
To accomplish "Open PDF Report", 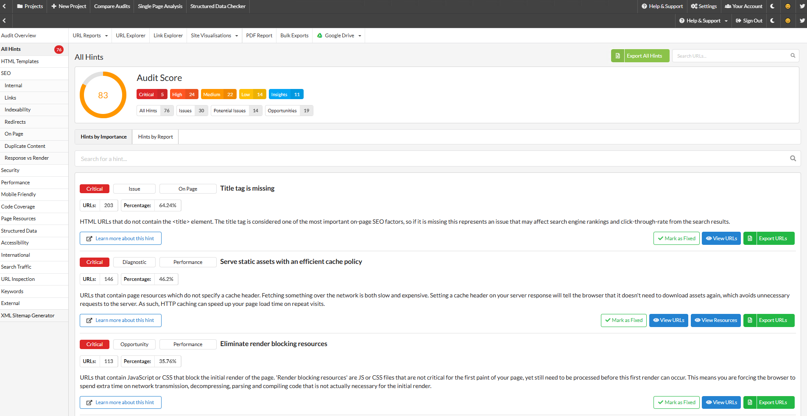I will coord(259,36).
